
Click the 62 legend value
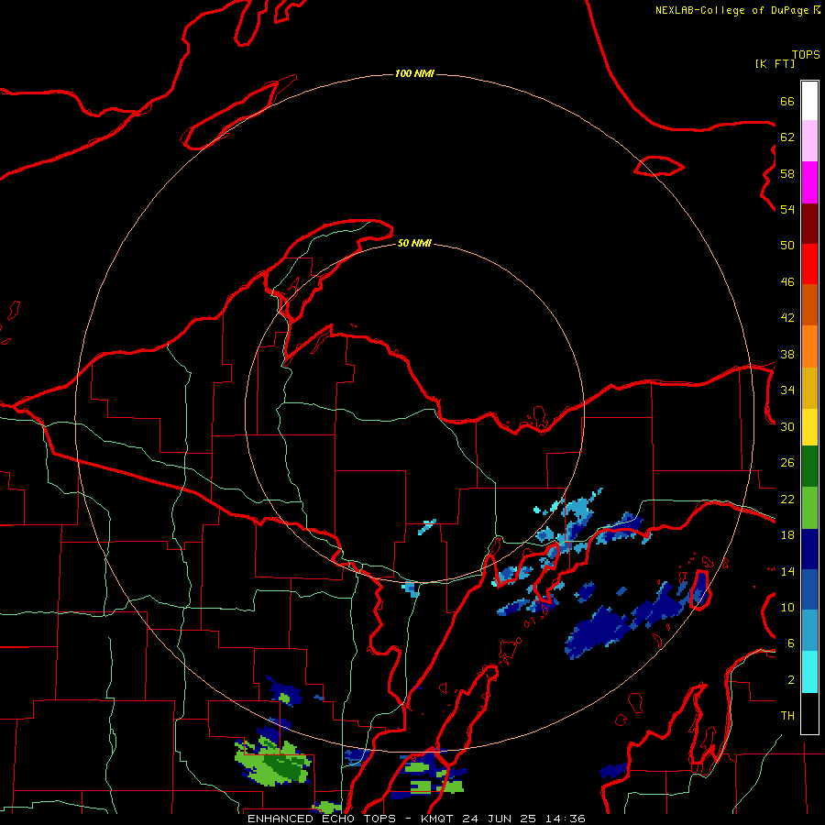(x=787, y=137)
